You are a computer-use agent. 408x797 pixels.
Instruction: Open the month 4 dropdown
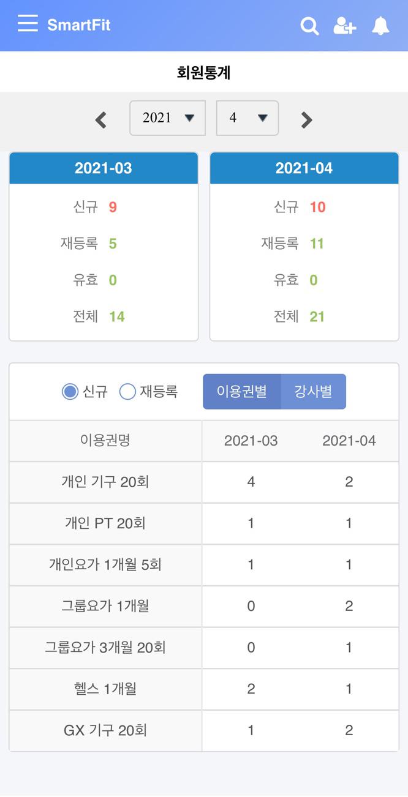coord(247,118)
